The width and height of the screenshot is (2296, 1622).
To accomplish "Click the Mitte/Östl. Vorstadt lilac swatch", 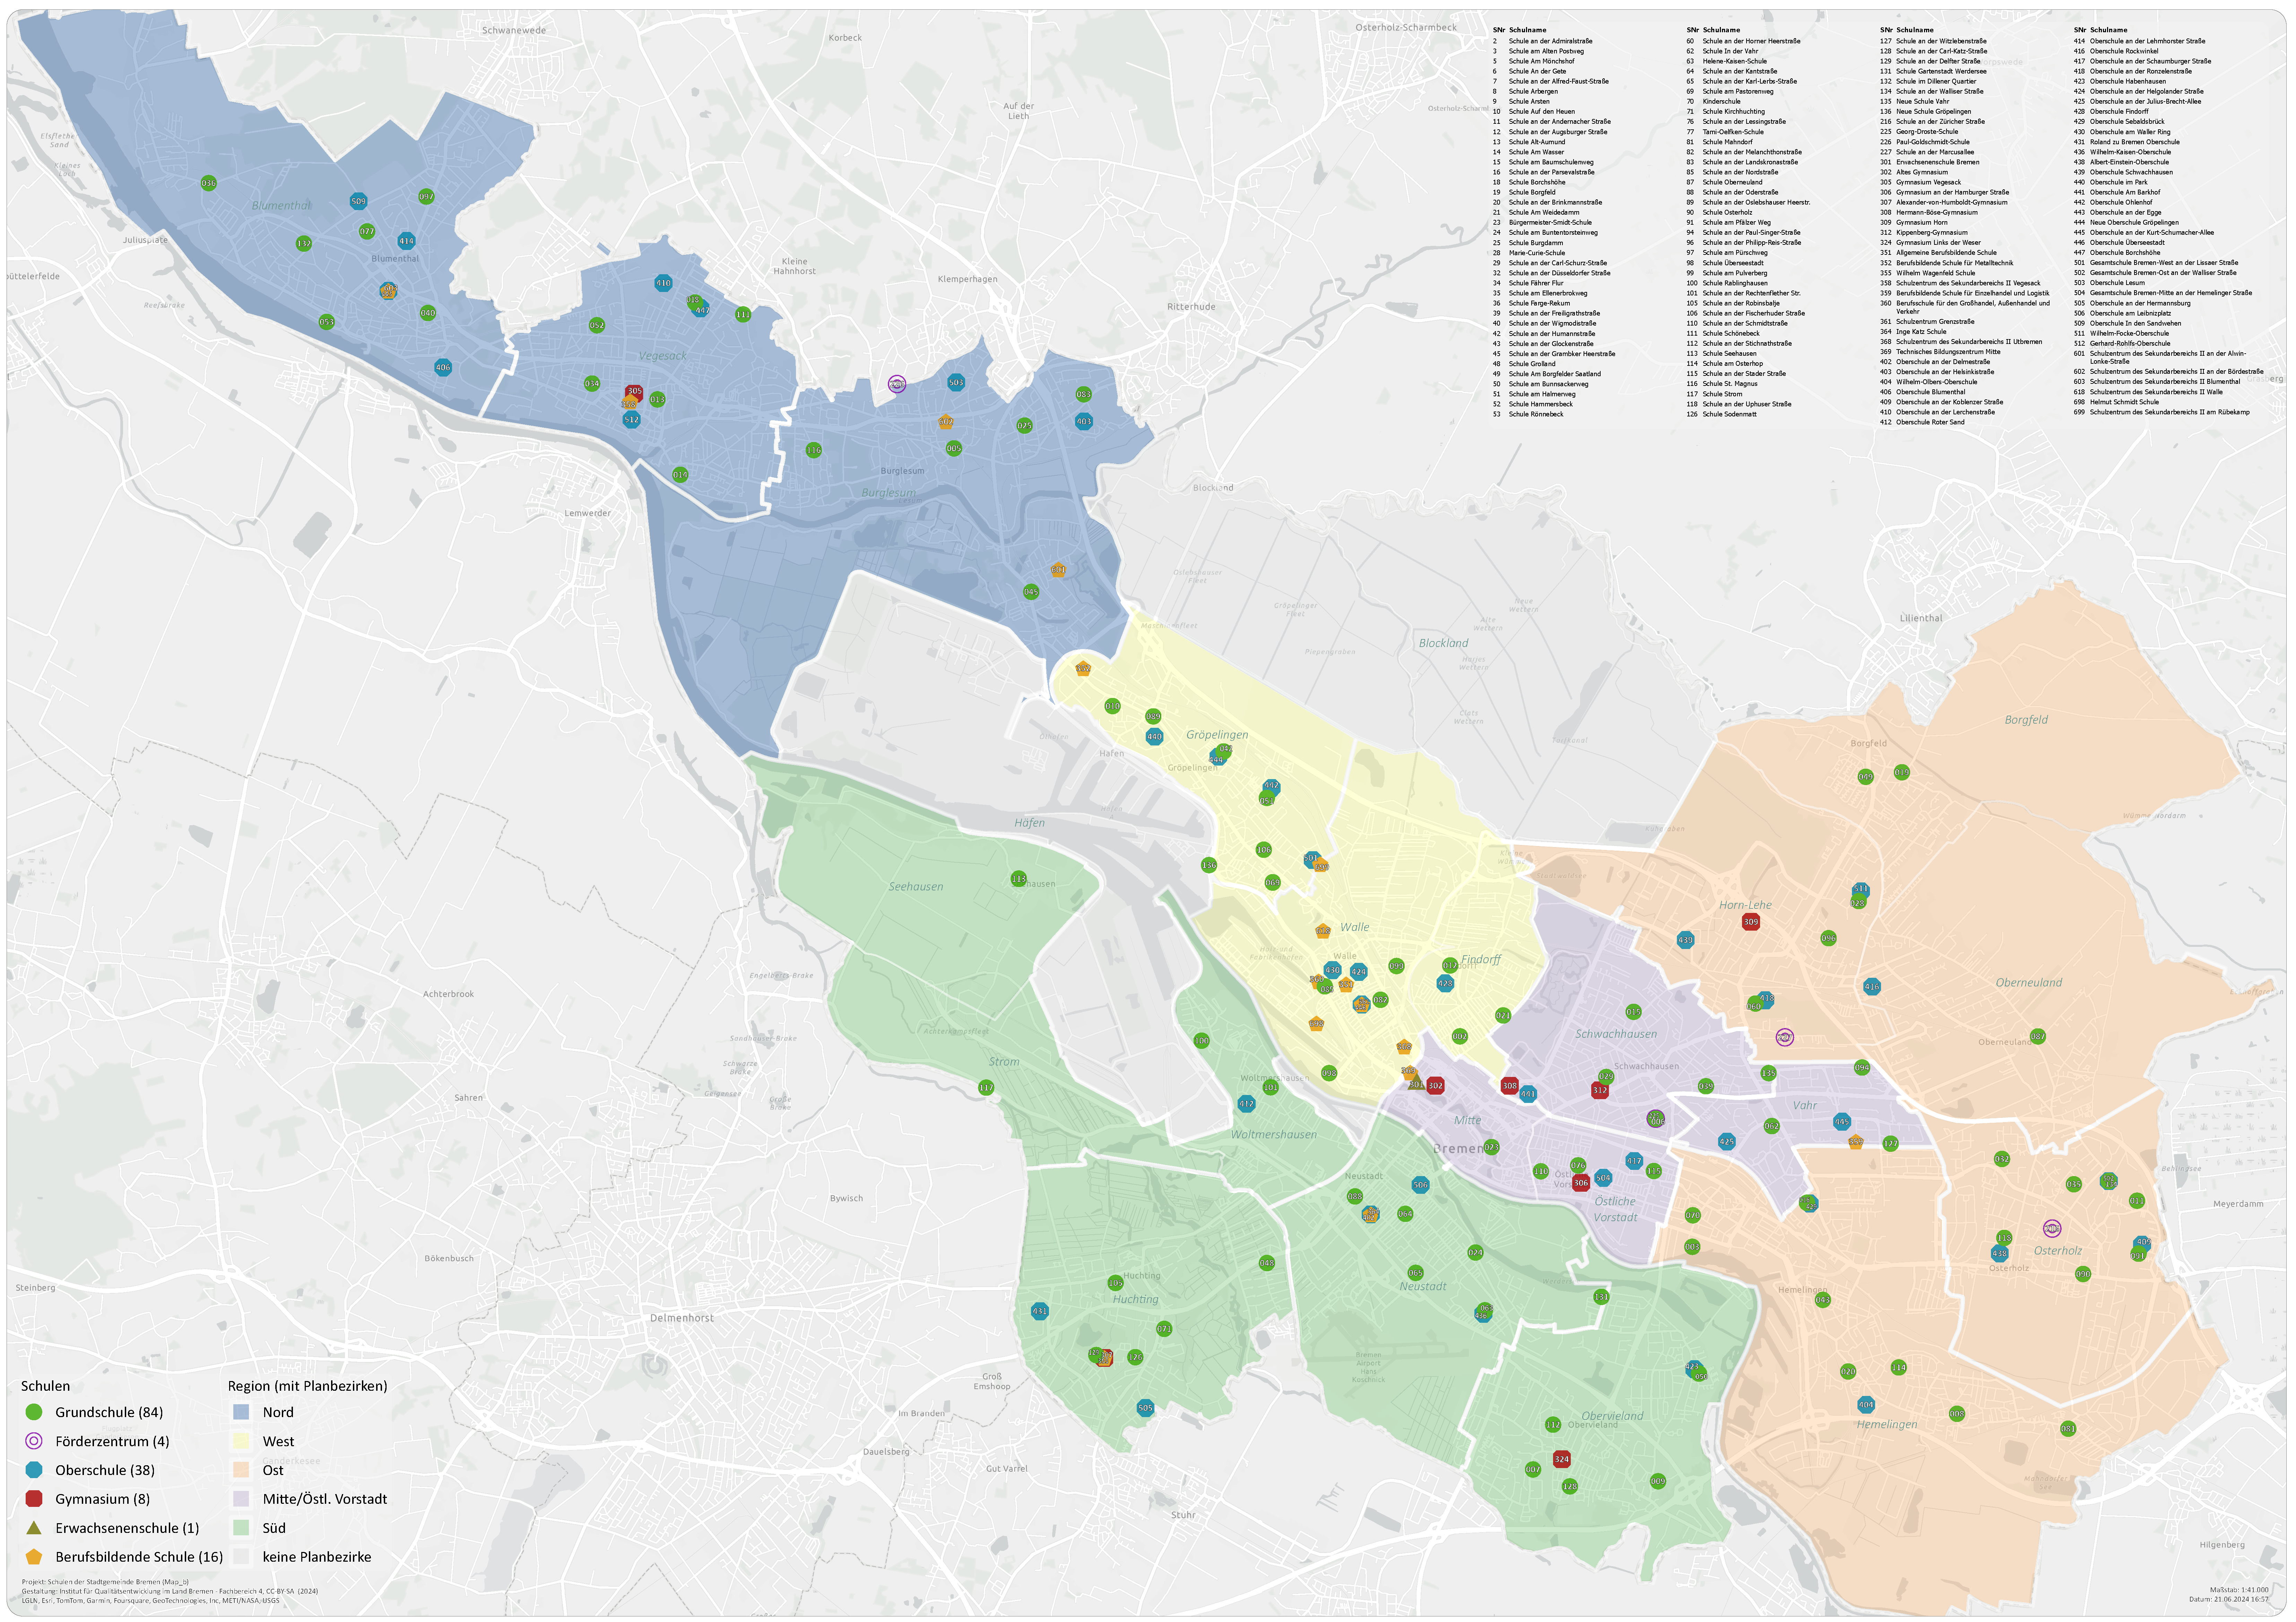I will (x=241, y=1499).
